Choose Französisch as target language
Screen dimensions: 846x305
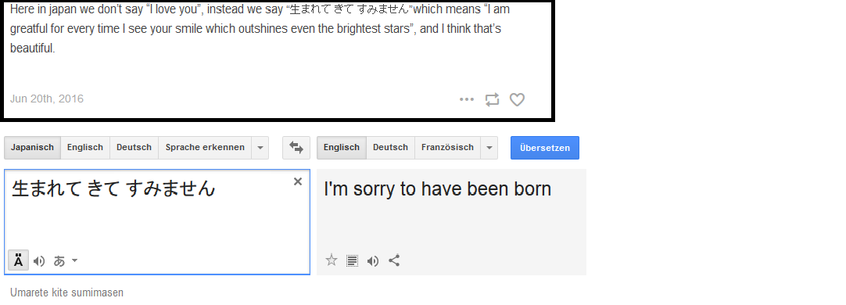tap(448, 147)
